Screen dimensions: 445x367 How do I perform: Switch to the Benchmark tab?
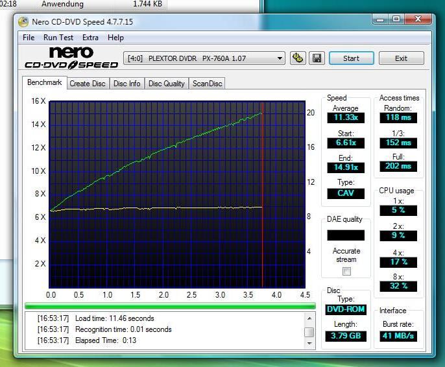coord(45,82)
